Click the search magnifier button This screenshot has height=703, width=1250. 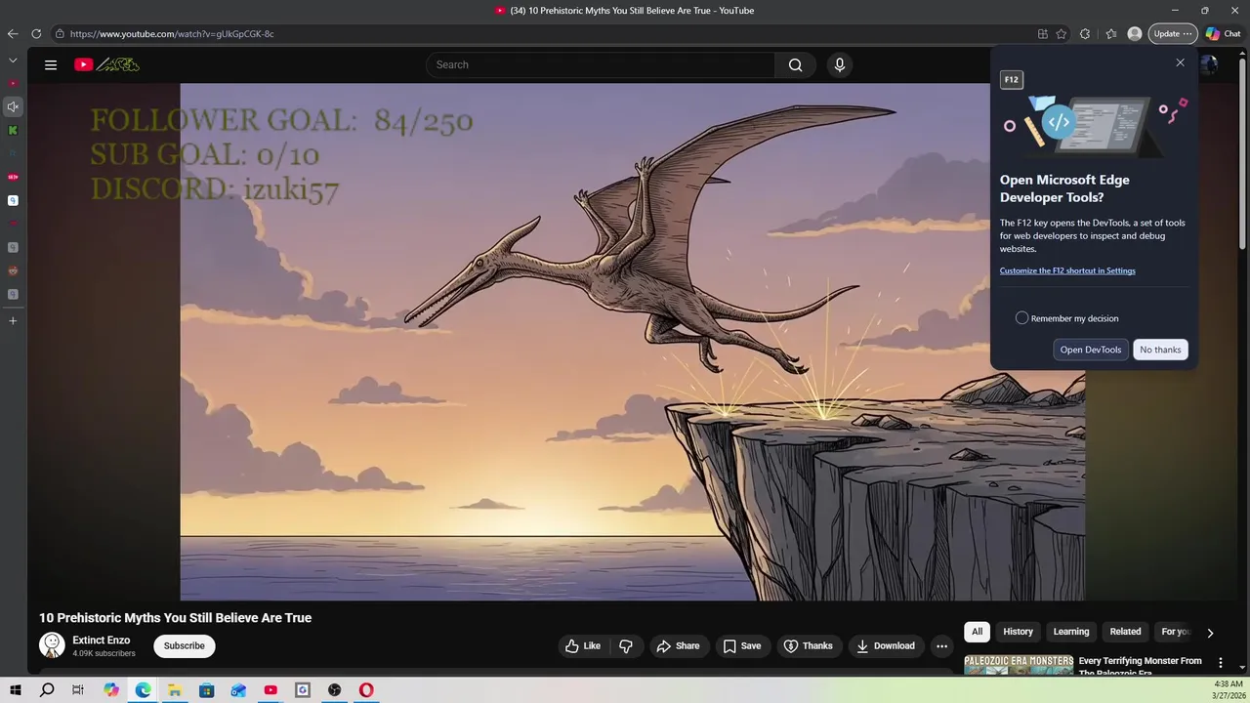coord(795,64)
